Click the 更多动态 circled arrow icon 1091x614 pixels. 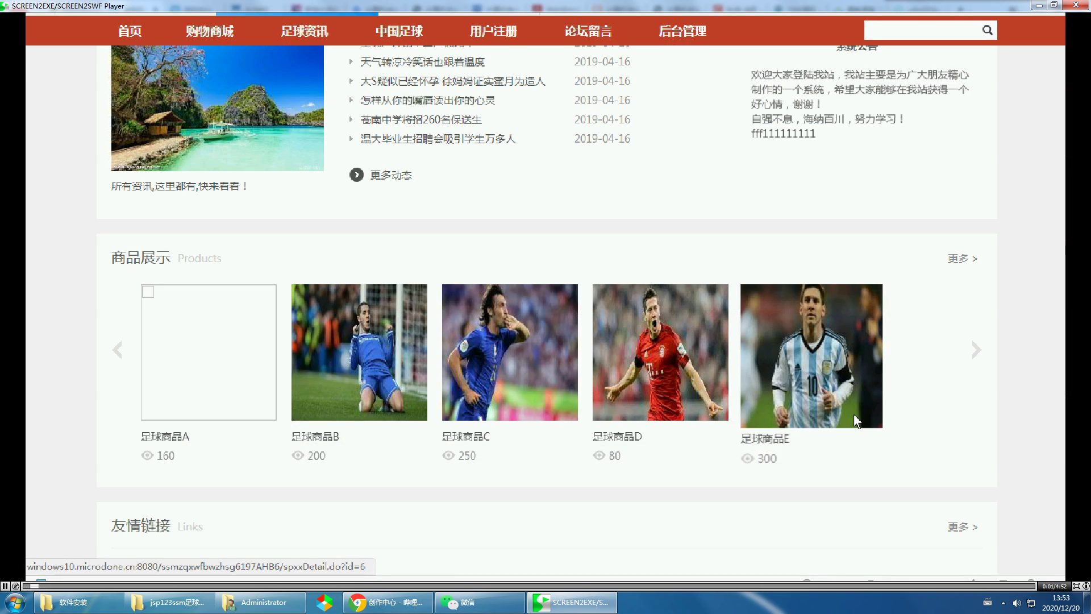coord(356,175)
